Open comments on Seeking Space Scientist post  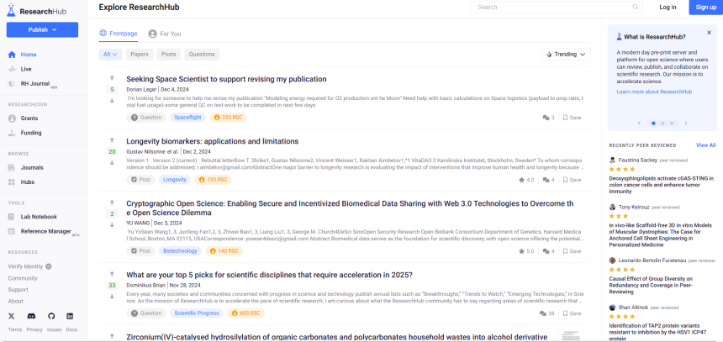[x=549, y=118]
